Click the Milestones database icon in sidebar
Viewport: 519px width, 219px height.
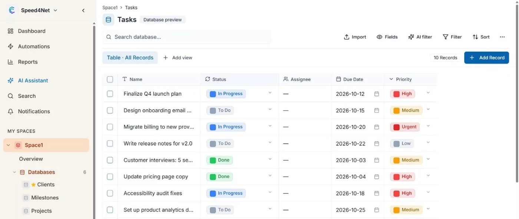click(x=26, y=198)
